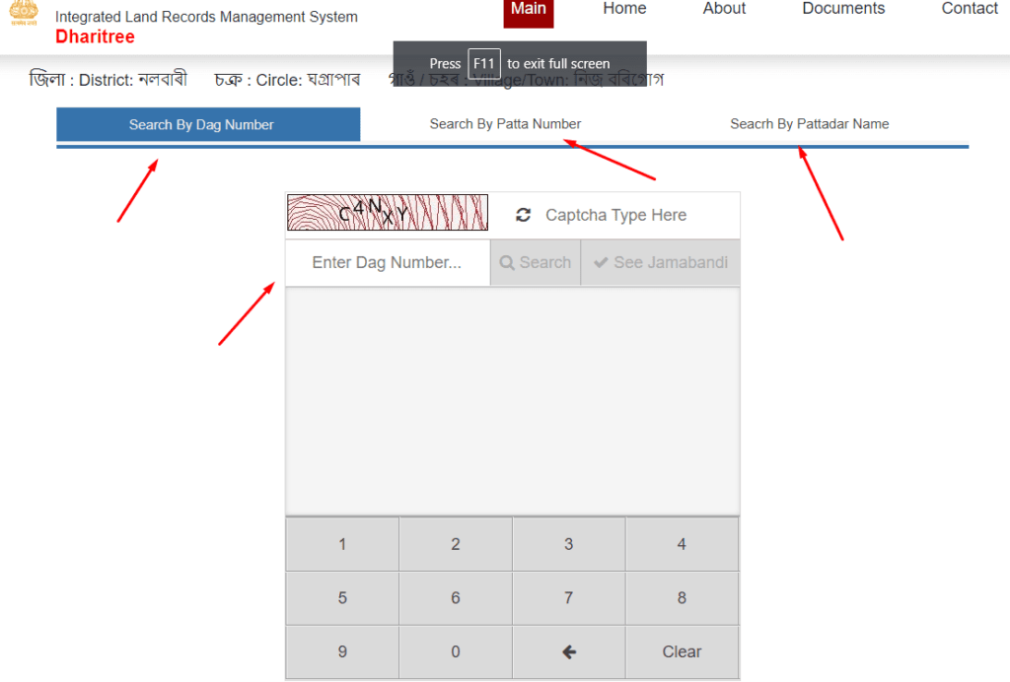Open the Documents menu
The image size is (1010, 682).
(843, 9)
